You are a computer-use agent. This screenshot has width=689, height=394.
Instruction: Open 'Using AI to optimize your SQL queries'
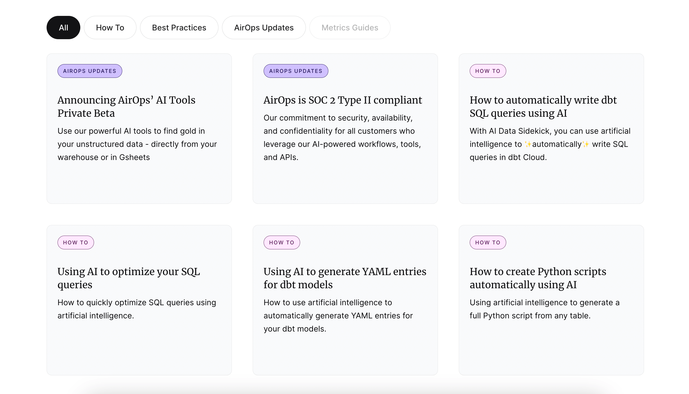pyautogui.click(x=129, y=278)
